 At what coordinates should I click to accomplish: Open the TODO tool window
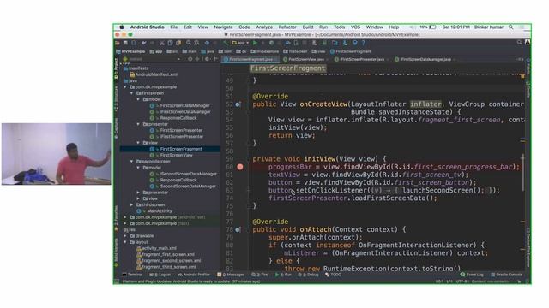[x=334, y=275]
